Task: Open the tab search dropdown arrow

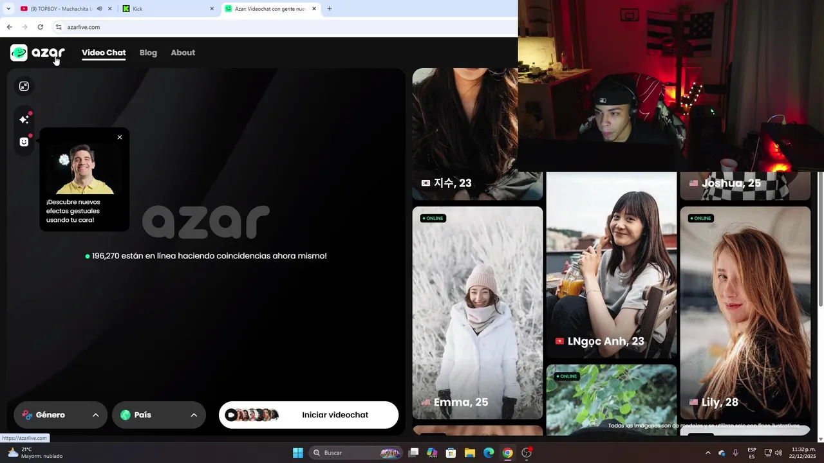Action: 8,9
